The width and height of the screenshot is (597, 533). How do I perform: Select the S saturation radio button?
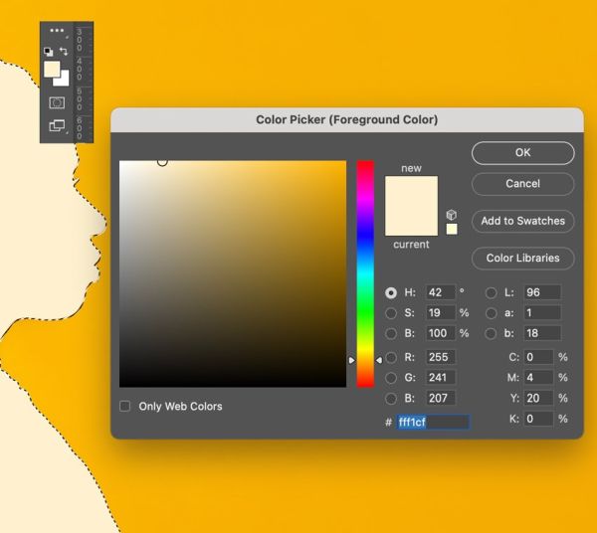click(x=391, y=313)
